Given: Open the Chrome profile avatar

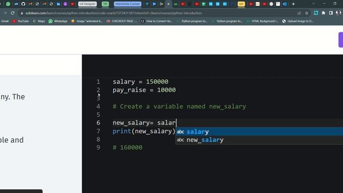Looking at the screenshot, I should tap(338, 13).
